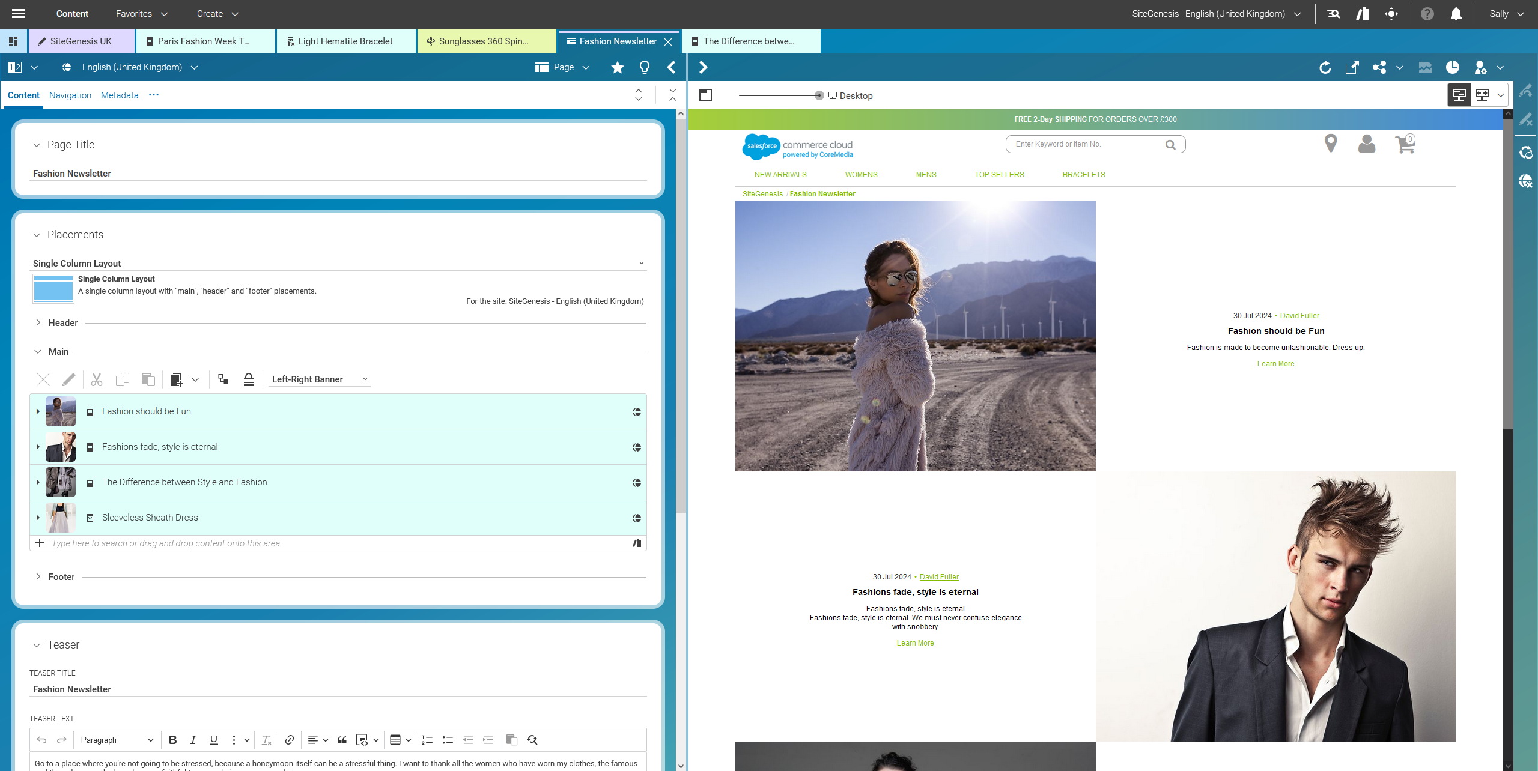This screenshot has height=771, width=1538.
Task: Click the store locator pin icon in the preview
Action: [x=1330, y=144]
